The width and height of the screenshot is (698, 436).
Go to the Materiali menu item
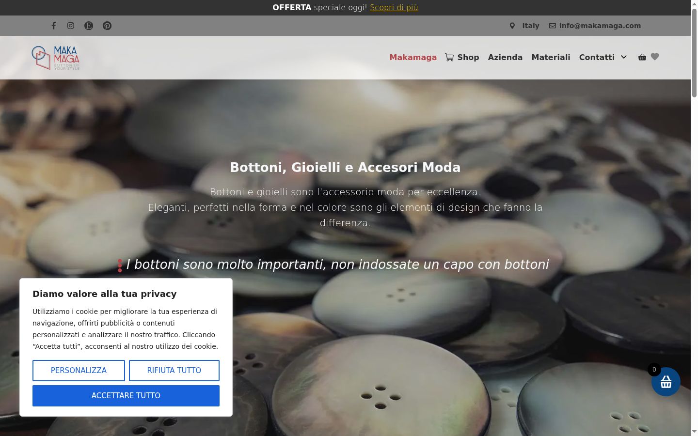point(551,57)
